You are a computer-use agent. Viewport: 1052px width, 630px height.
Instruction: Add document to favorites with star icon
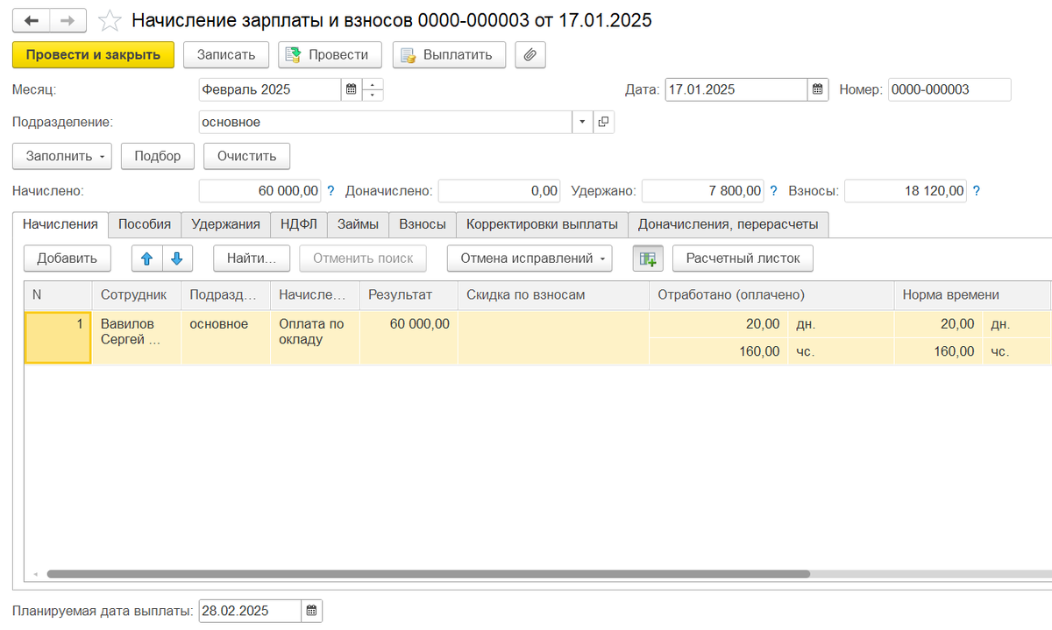110,20
